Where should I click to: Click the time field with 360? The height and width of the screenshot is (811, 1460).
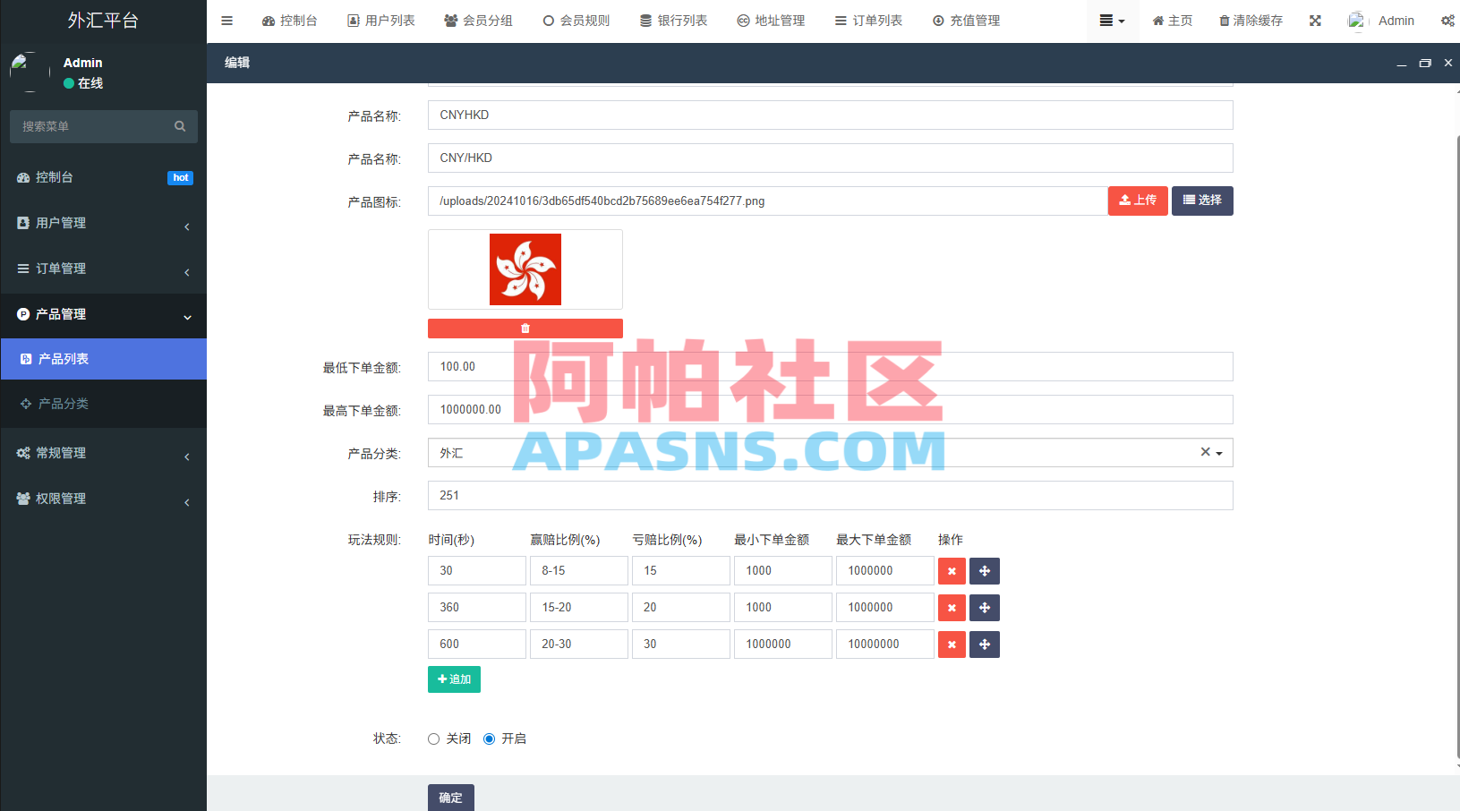(x=477, y=608)
